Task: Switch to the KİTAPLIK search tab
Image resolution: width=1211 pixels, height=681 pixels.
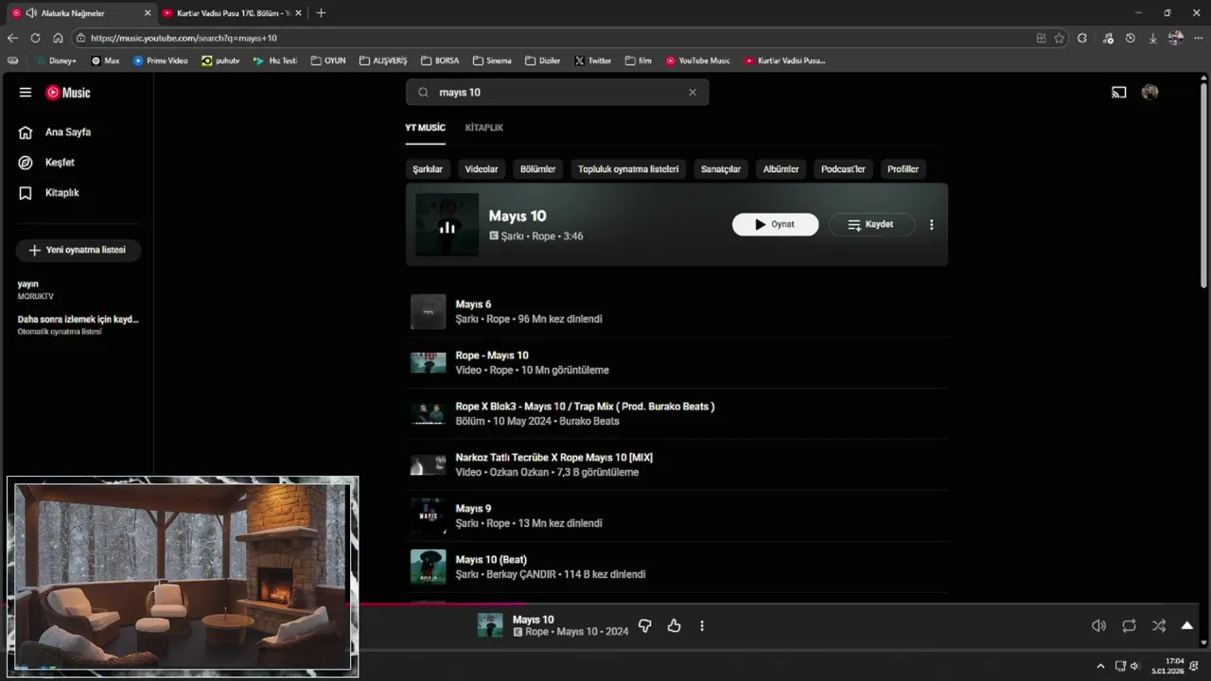Action: (x=484, y=128)
